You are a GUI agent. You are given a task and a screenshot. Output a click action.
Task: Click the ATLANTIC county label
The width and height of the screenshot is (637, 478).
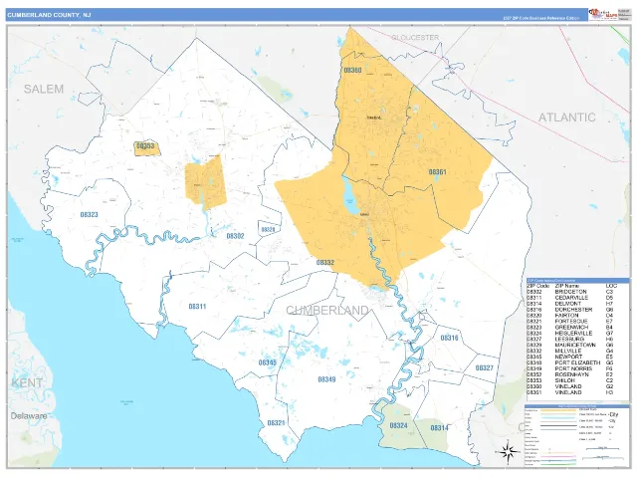click(566, 118)
